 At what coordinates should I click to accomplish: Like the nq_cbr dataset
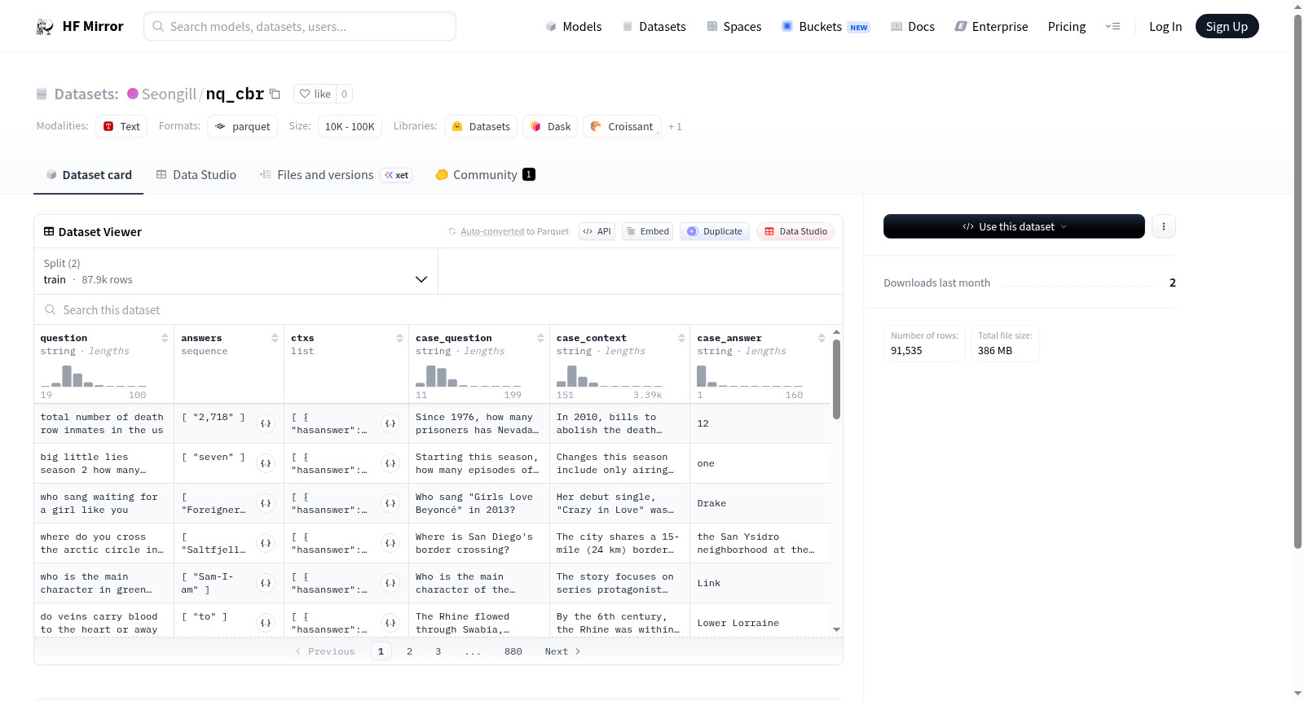pyautogui.click(x=315, y=94)
